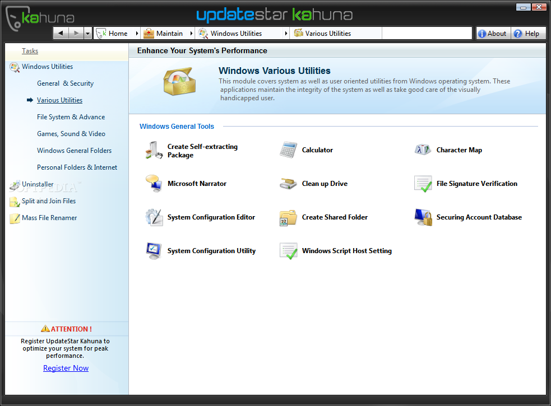This screenshot has height=406, width=551.
Task: Click the Tasks header link
Action: pyautogui.click(x=30, y=51)
